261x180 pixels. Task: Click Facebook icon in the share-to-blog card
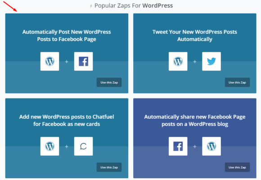click(x=178, y=146)
